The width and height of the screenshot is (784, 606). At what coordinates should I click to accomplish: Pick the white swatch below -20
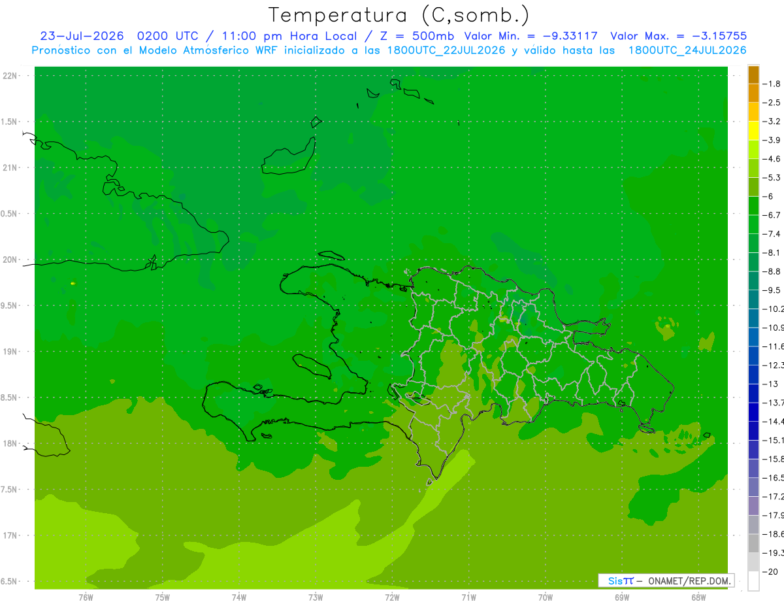(x=753, y=581)
